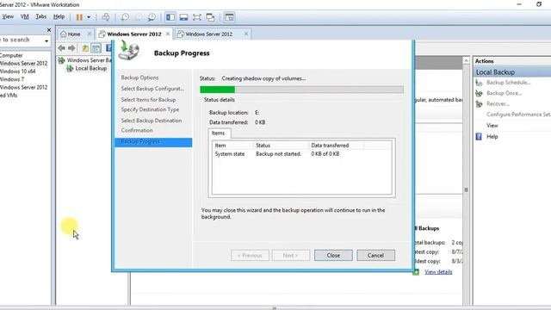The width and height of the screenshot is (551, 310).
Task: Cancel the backup operation
Action: tap(375, 255)
